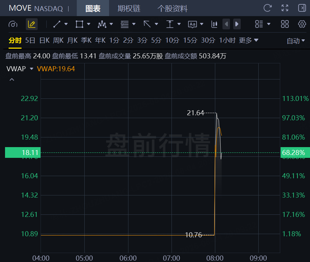Click the NASDAQ exchange label

(49, 9)
